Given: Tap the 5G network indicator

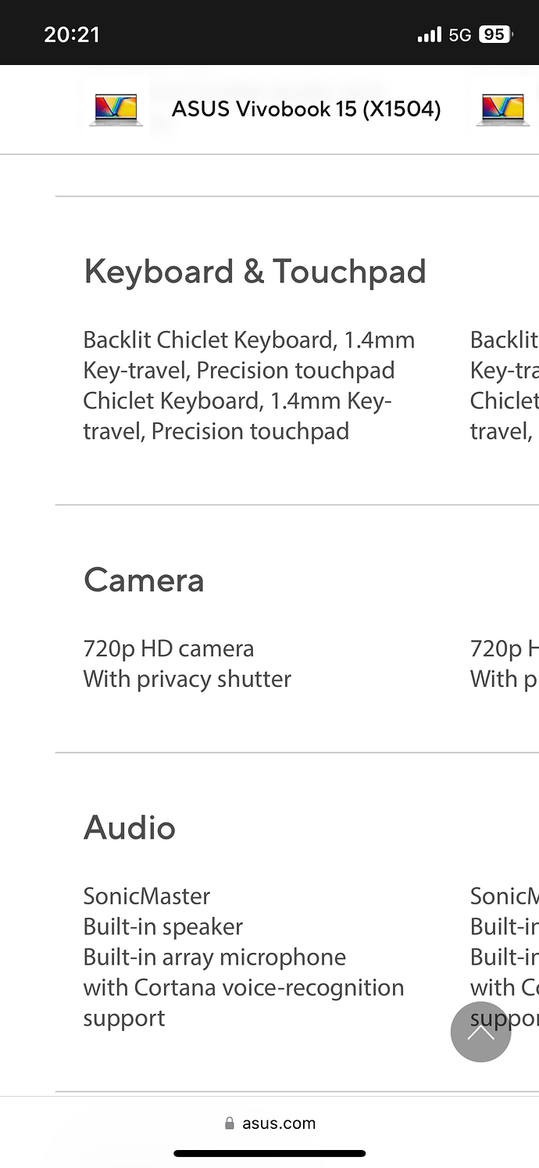Looking at the screenshot, I should pyautogui.click(x=460, y=35).
